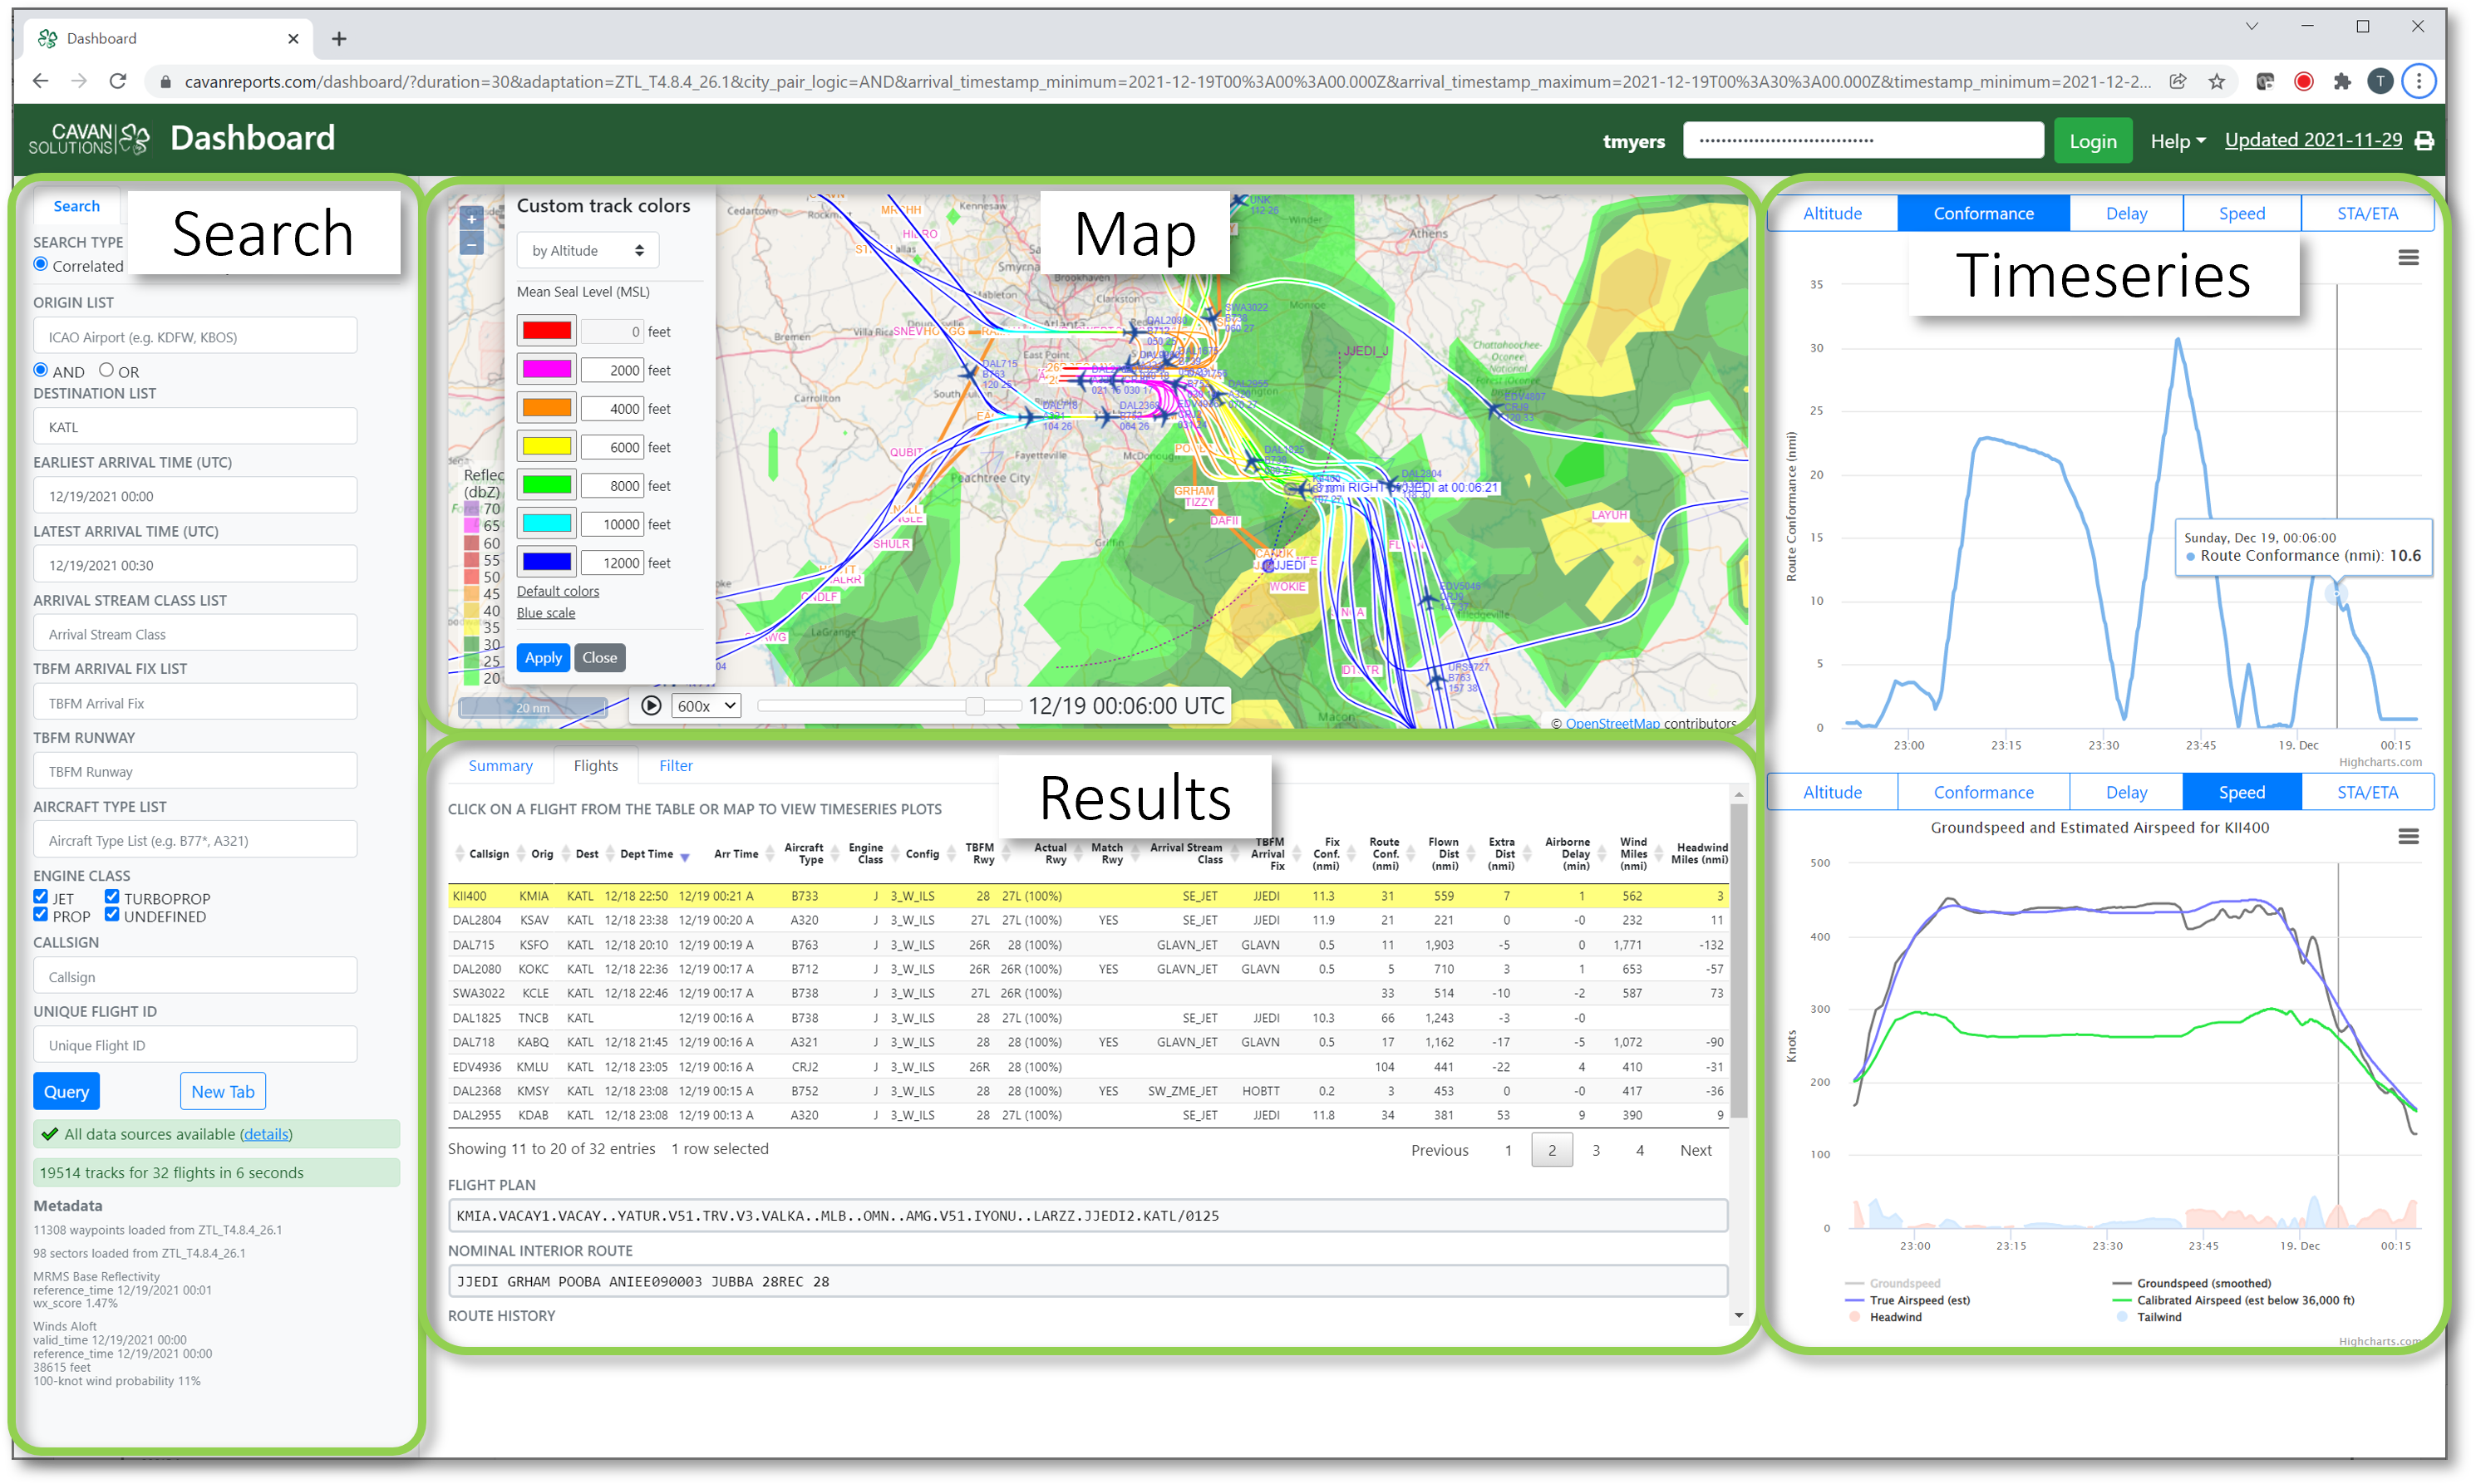
Task: Click the printer icon in header
Action: pyautogui.click(x=2424, y=141)
